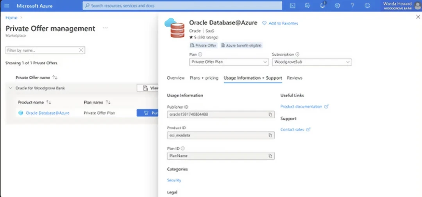The height and width of the screenshot is (197, 422).
Task: Clear the Filter by name box
Action: [81, 50]
